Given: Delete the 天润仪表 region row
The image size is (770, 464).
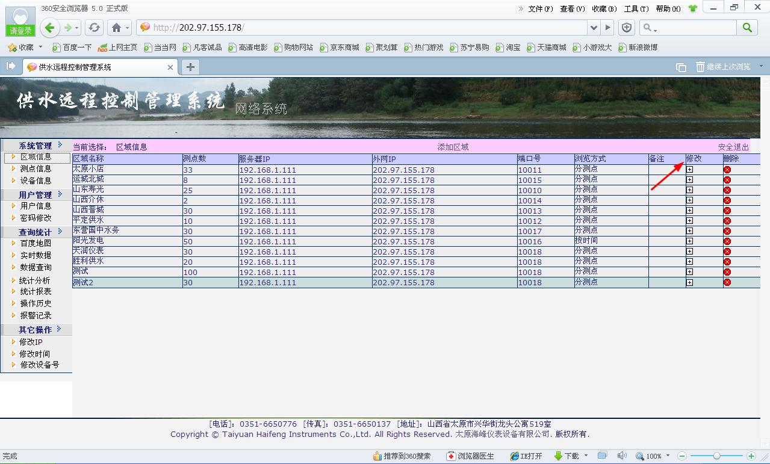Looking at the screenshot, I should (x=727, y=252).
